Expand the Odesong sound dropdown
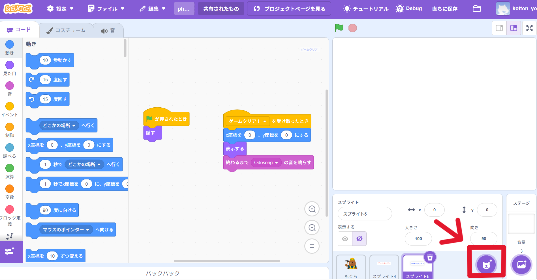This screenshot has width=537, height=280. pos(276,163)
